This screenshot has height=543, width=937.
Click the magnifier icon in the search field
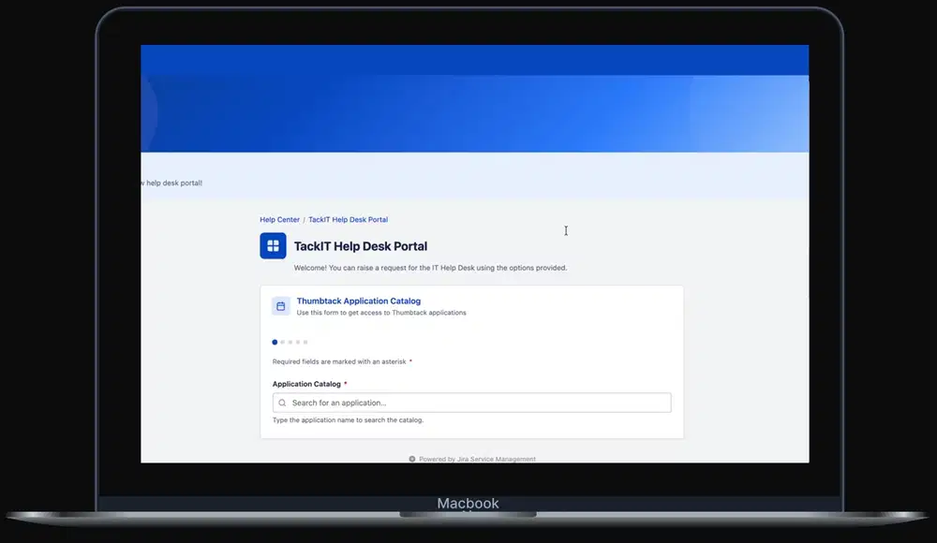click(x=282, y=404)
